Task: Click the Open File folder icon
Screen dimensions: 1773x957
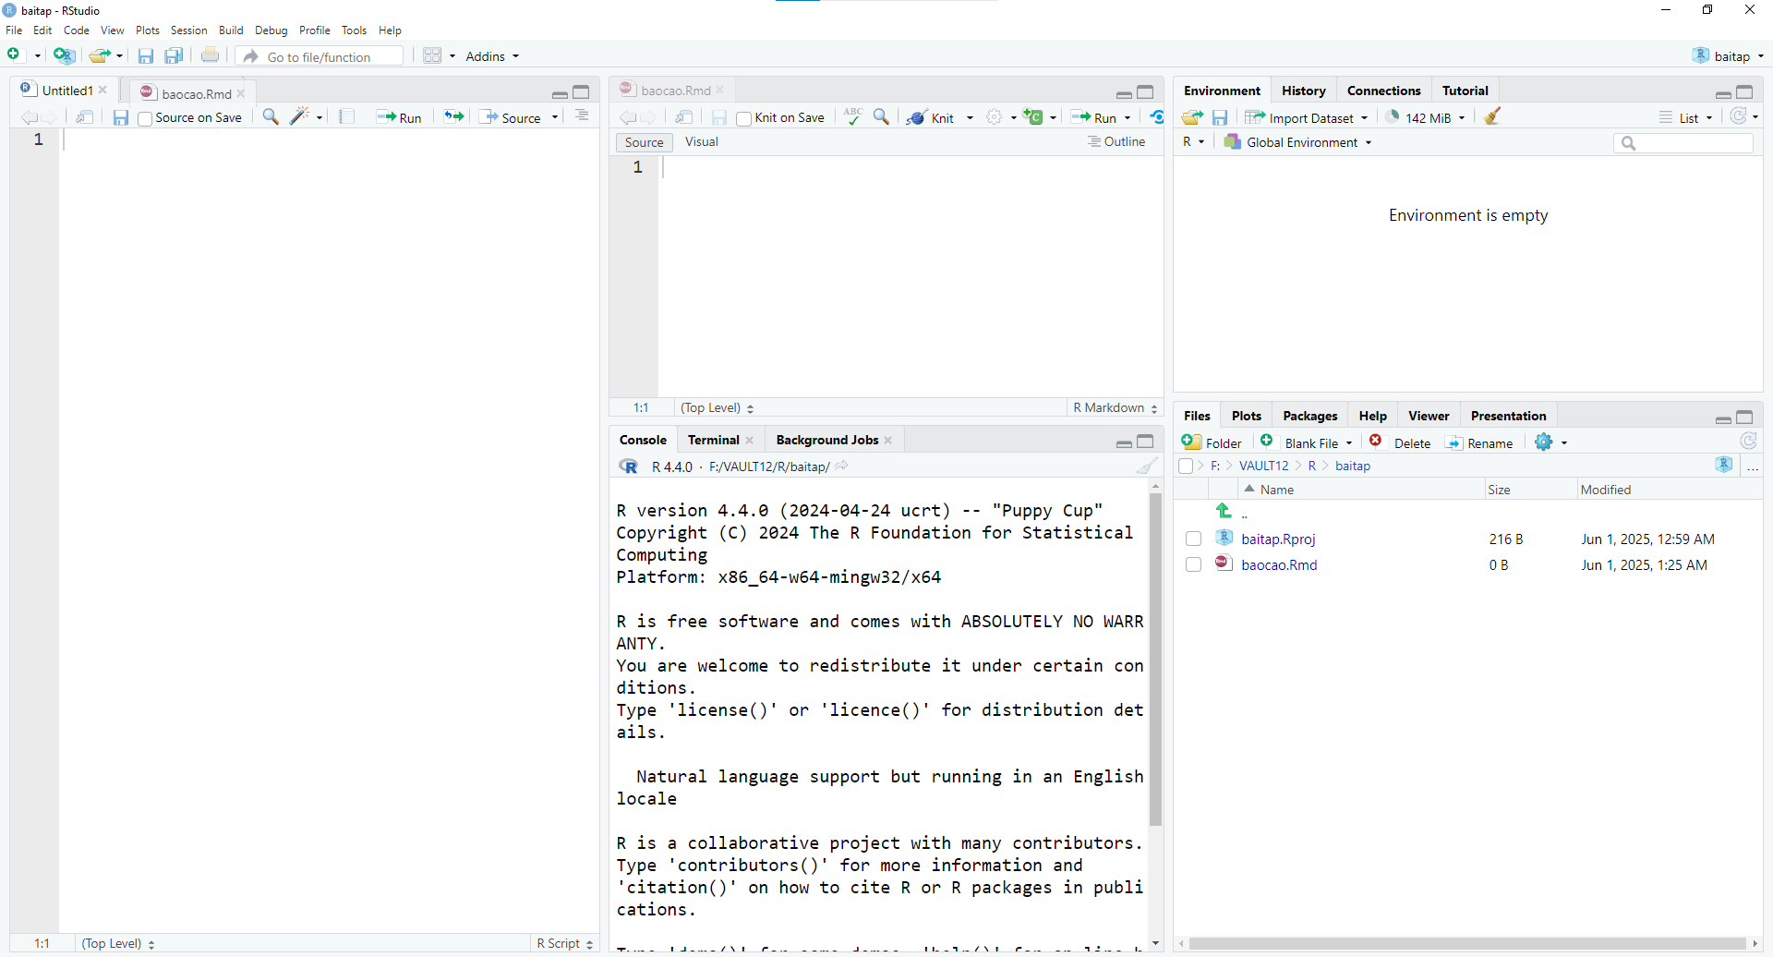Action: click(x=100, y=55)
